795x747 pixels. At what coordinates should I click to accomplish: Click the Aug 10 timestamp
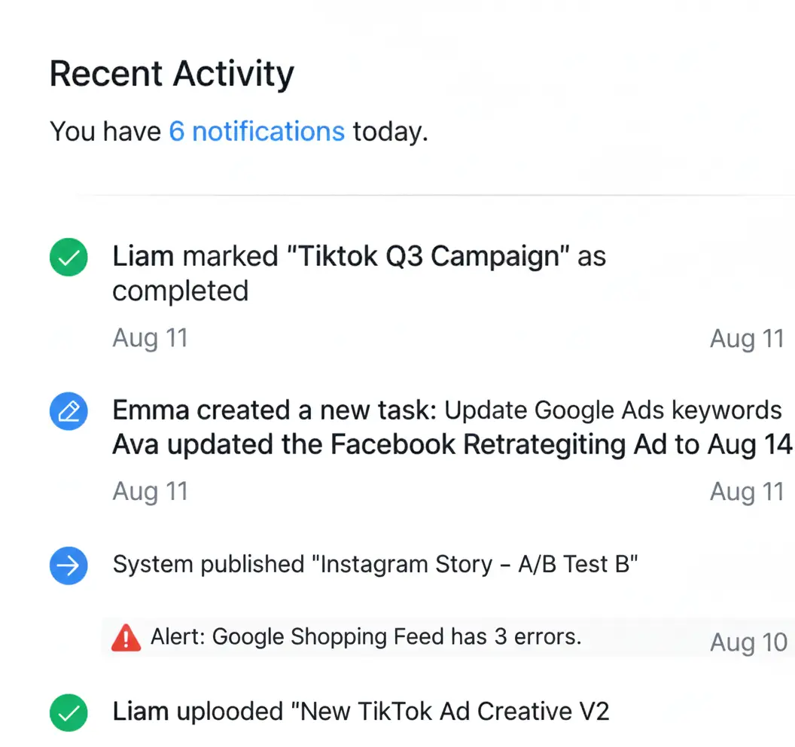[748, 642]
